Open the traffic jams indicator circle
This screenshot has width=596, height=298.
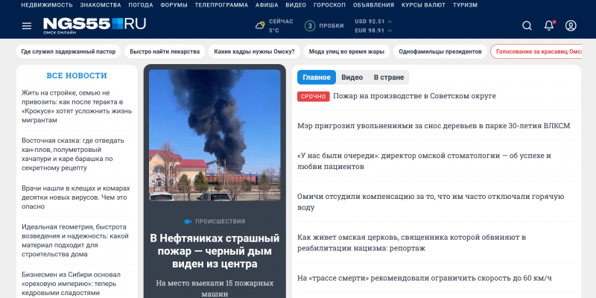point(310,26)
